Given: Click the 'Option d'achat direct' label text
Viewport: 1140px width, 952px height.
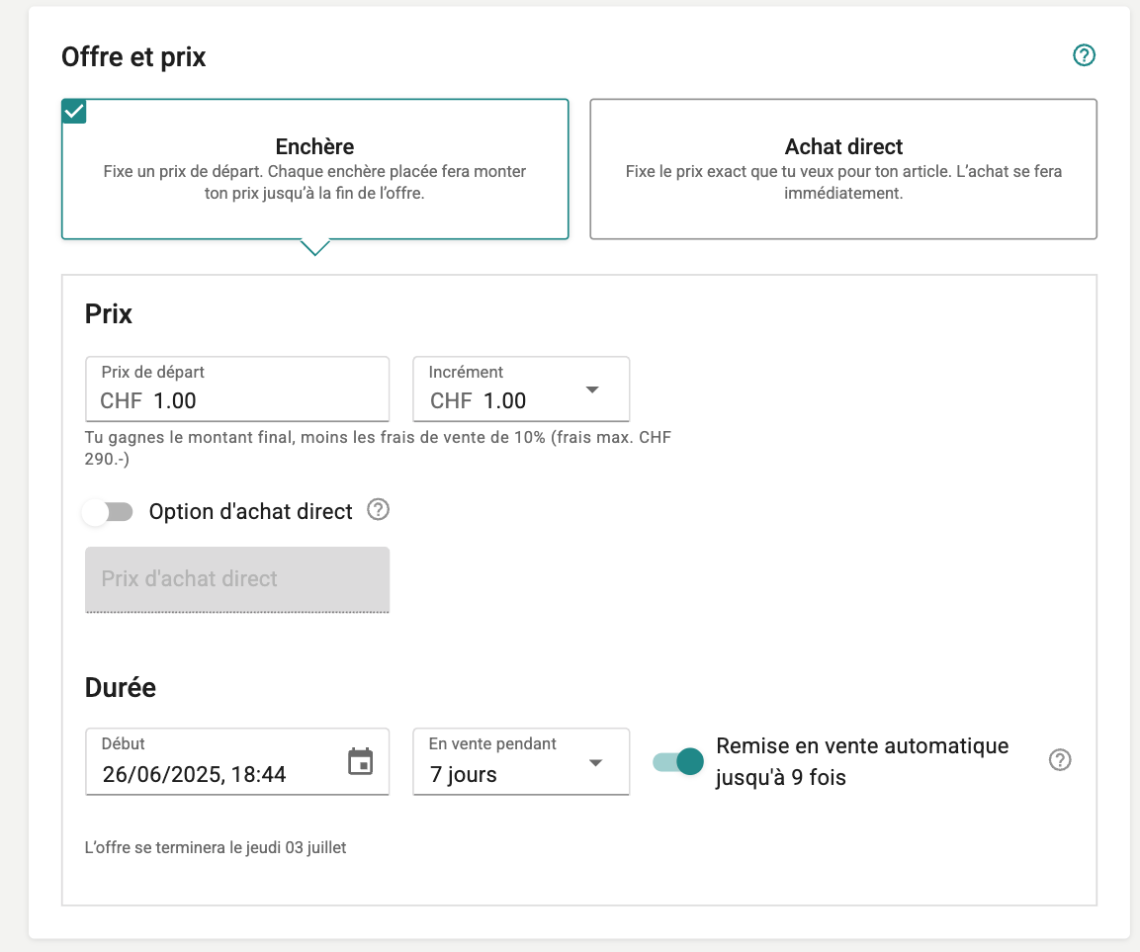Looking at the screenshot, I should pyautogui.click(x=251, y=512).
